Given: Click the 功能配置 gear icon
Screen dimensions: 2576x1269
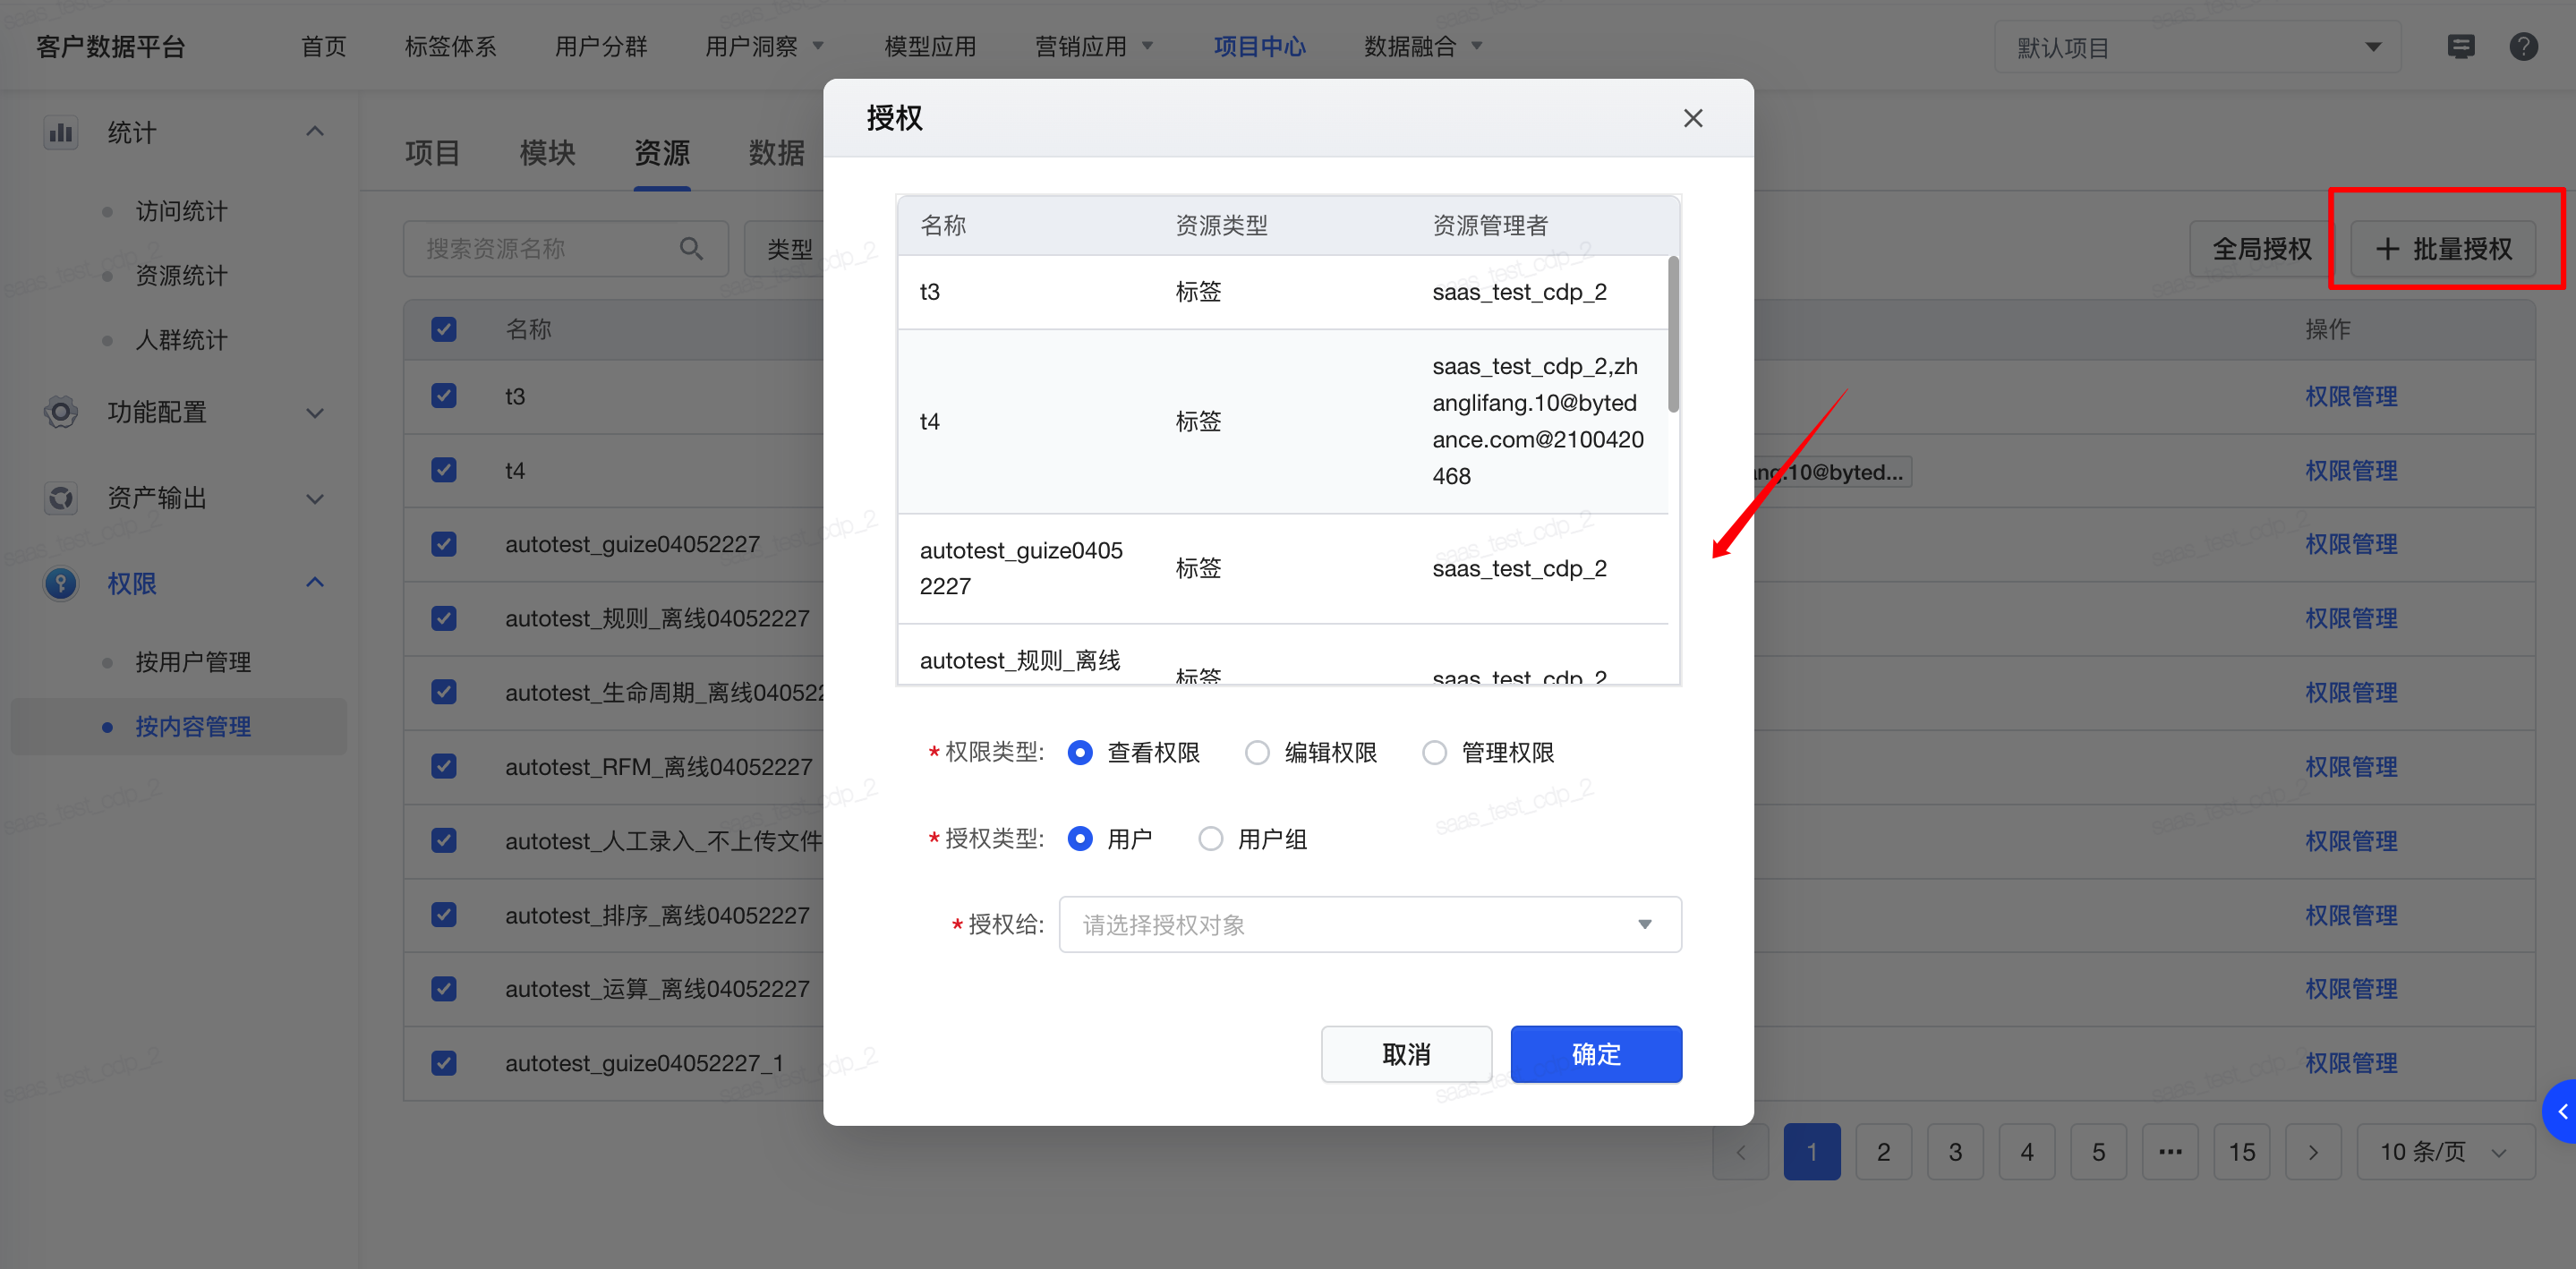Looking at the screenshot, I should pyautogui.click(x=61, y=412).
